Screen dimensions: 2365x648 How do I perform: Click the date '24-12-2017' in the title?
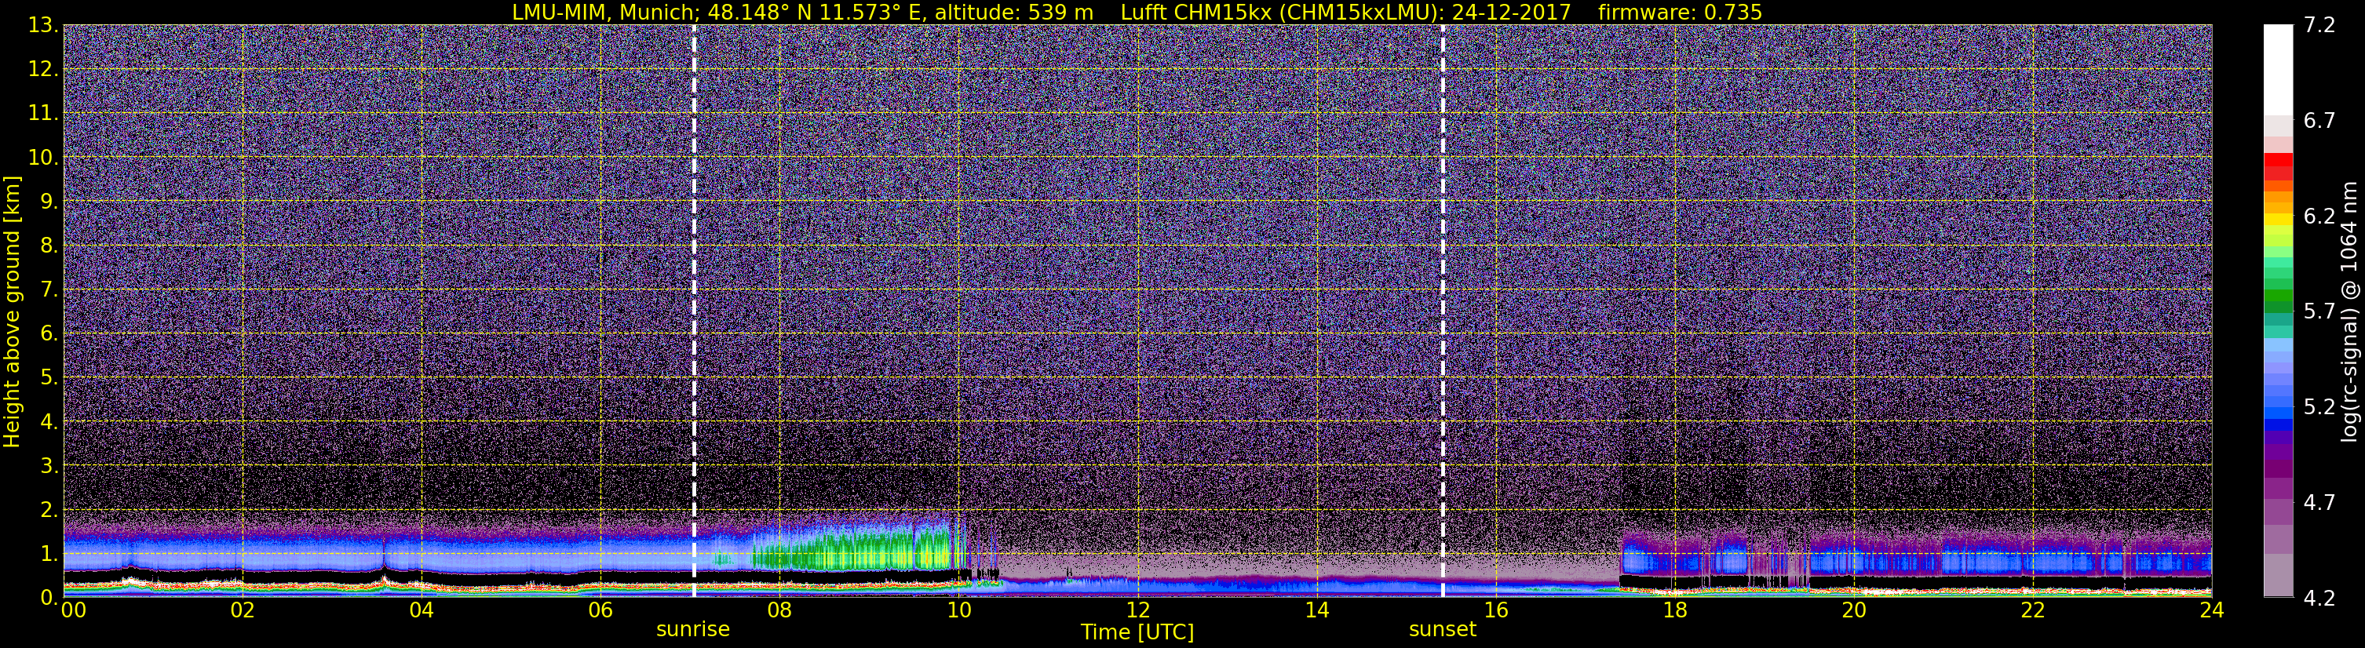pos(1511,12)
